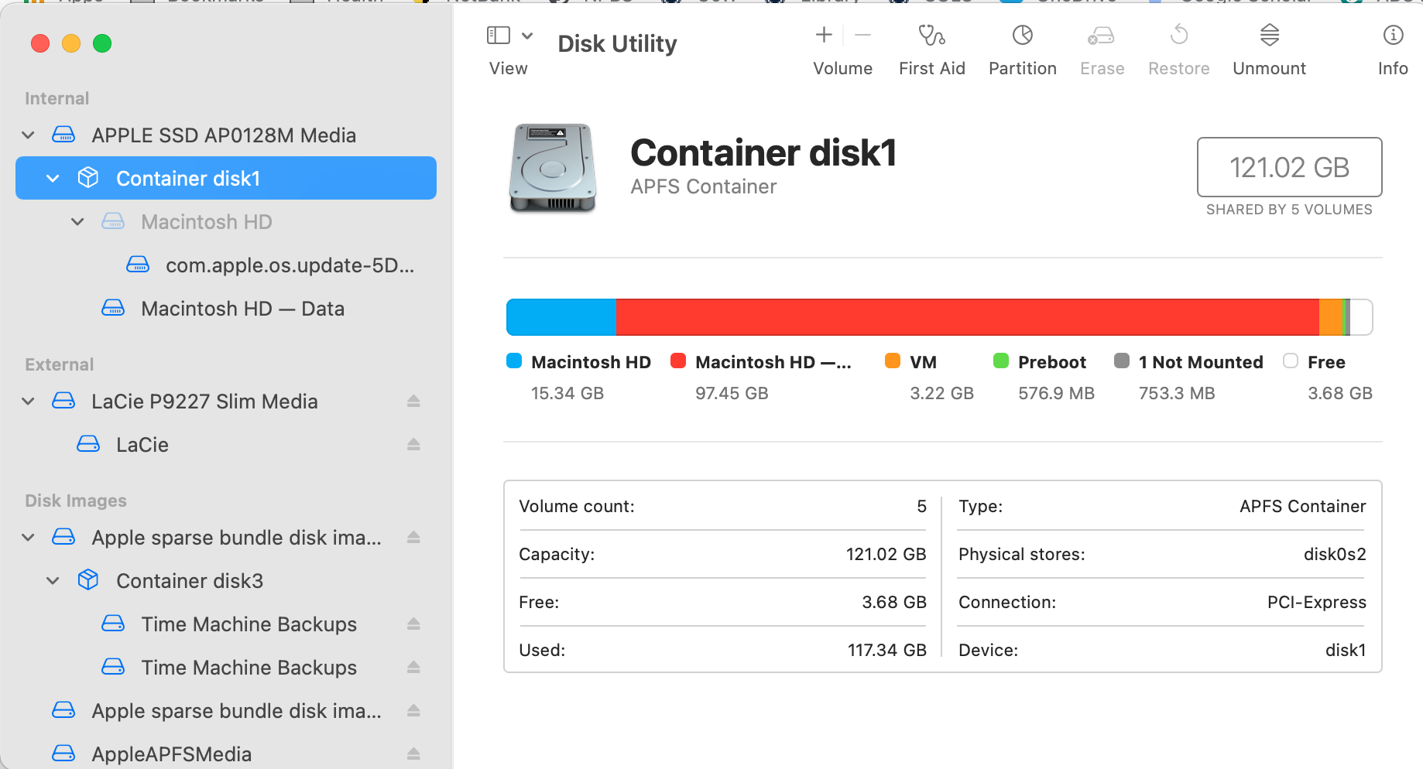This screenshot has height=769, width=1423.
Task: Open the Info panel icon
Action: coord(1392,36)
